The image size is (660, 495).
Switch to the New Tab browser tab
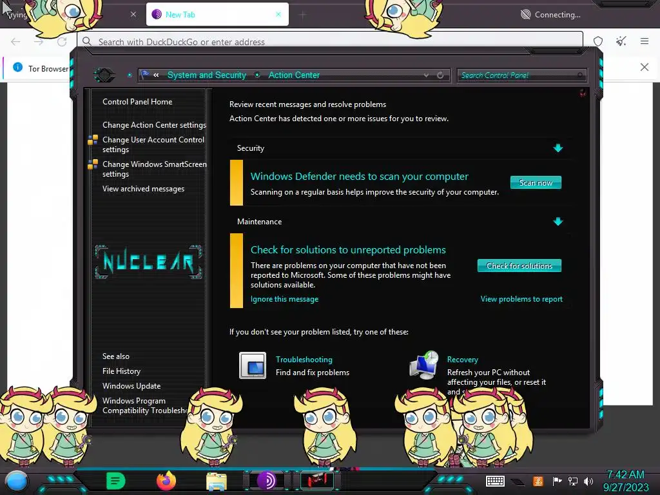[x=217, y=14]
